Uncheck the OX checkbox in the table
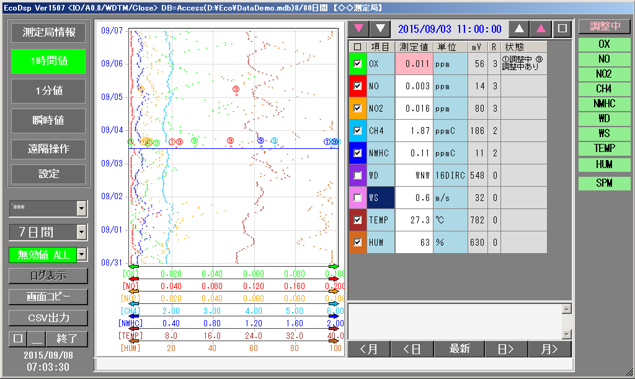Viewport: 635px width, 379px height. (x=357, y=64)
